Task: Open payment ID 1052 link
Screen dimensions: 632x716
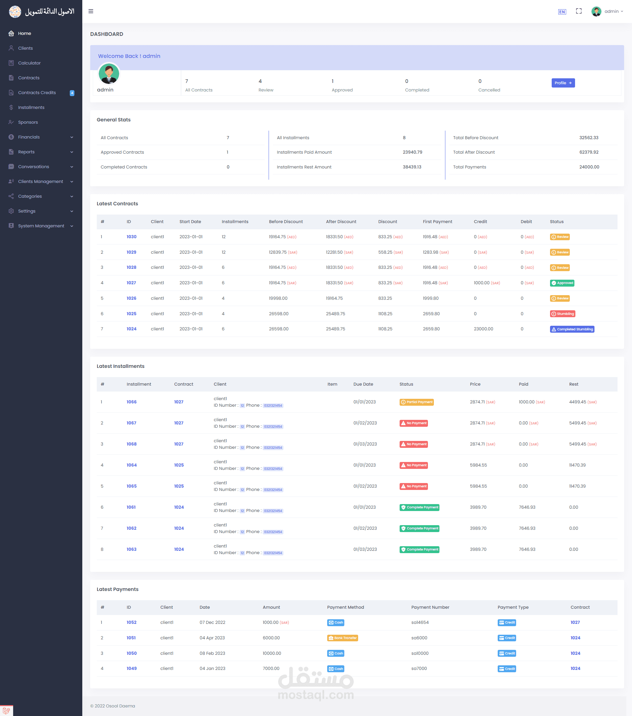Action: [131, 623]
